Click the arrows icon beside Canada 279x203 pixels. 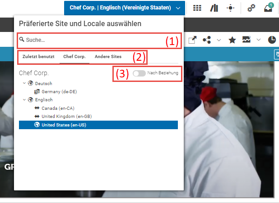point(37,108)
